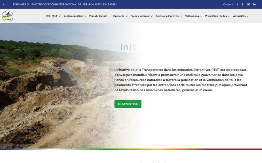Open the ITIE-RCA menu
This screenshot has width=262, height=163.
pos(52,16)
